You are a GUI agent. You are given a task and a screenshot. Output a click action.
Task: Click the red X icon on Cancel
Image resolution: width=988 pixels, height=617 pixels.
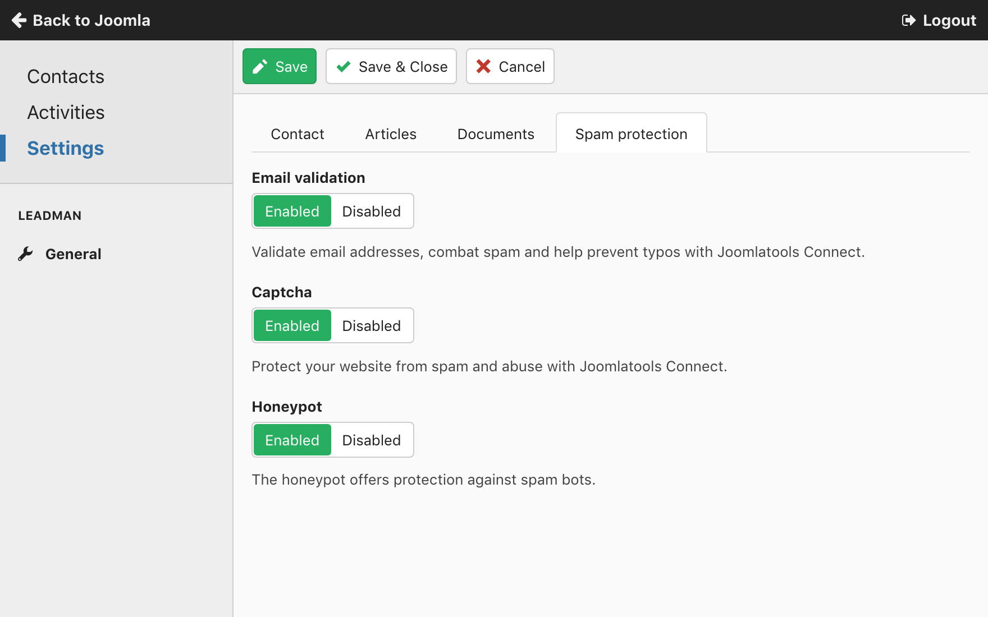[x=483, y=67]
